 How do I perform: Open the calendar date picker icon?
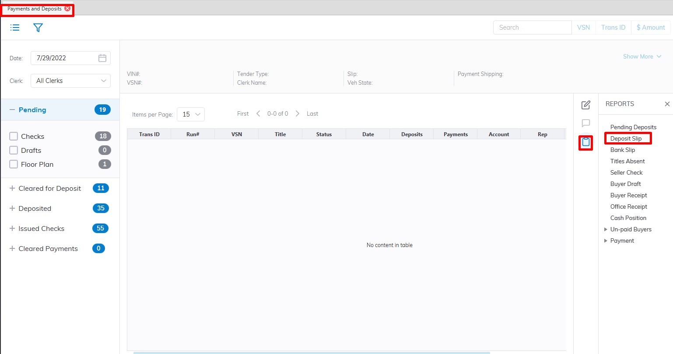coord(102,58)
